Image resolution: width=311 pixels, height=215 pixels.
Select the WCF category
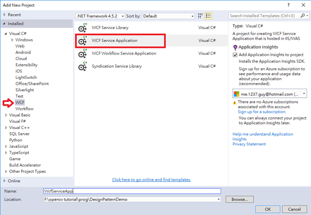click(20, 102)
